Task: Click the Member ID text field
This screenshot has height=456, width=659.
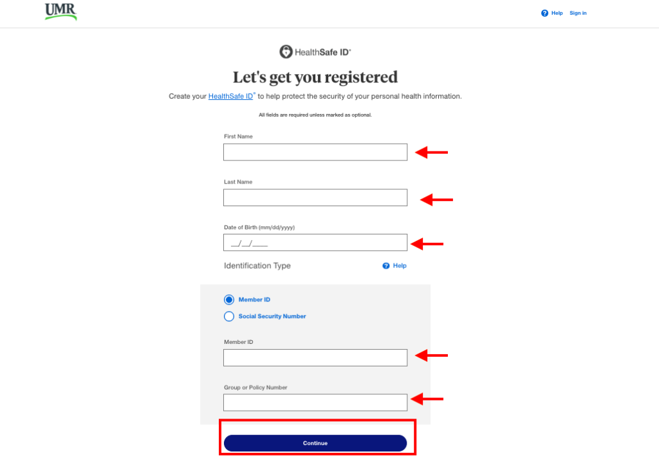Action: (x=315, y=357)
